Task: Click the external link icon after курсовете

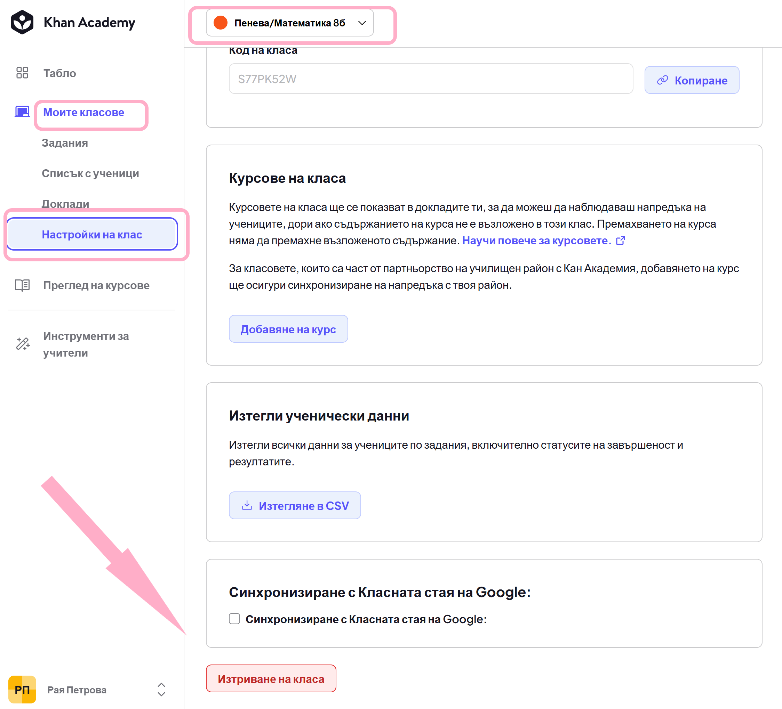Action: tap(621, 241)
